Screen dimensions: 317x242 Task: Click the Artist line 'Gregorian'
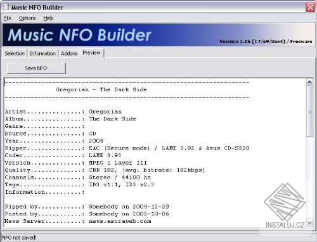[63, 111]
